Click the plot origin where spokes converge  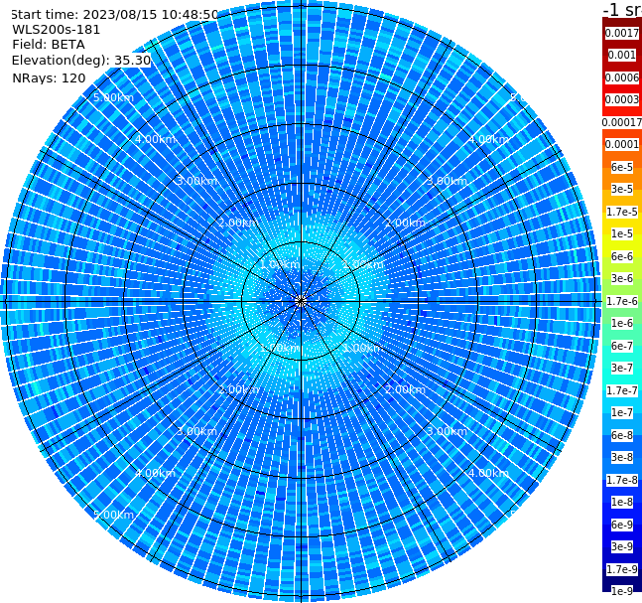(301, 301)
